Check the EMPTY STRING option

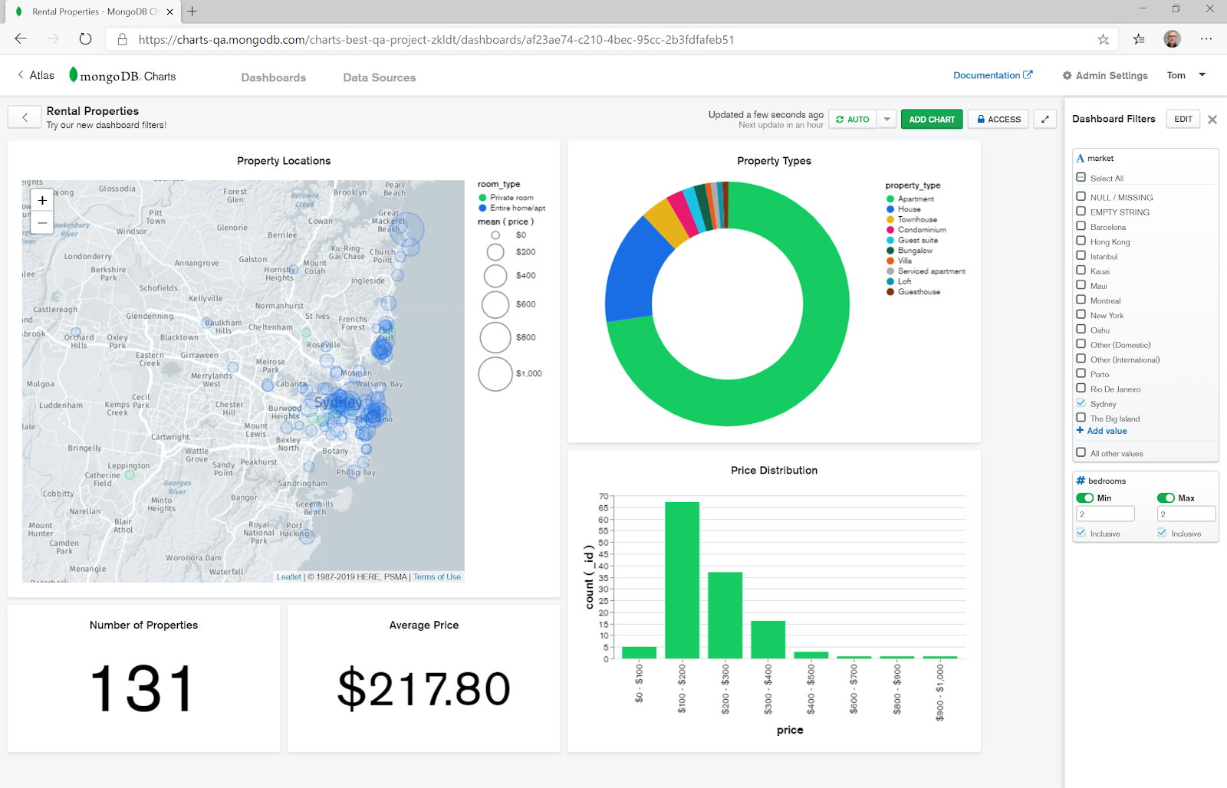coord(1081,211)
